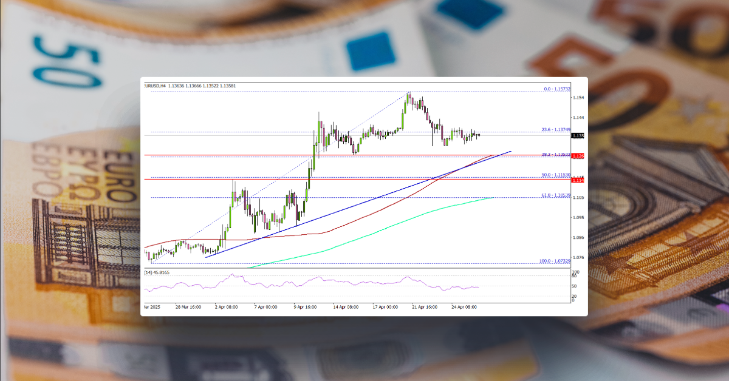Click the red price marker 1.114
Screen dimensions: 729x381
coord(577,180)
